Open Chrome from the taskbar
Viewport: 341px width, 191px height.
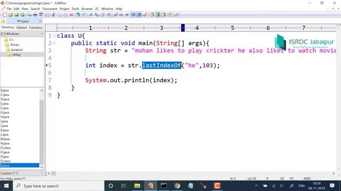(177, 186)
